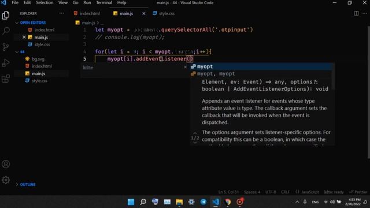
Task: Close the Kite documentation popup
Action: click(x=185, y=67)
